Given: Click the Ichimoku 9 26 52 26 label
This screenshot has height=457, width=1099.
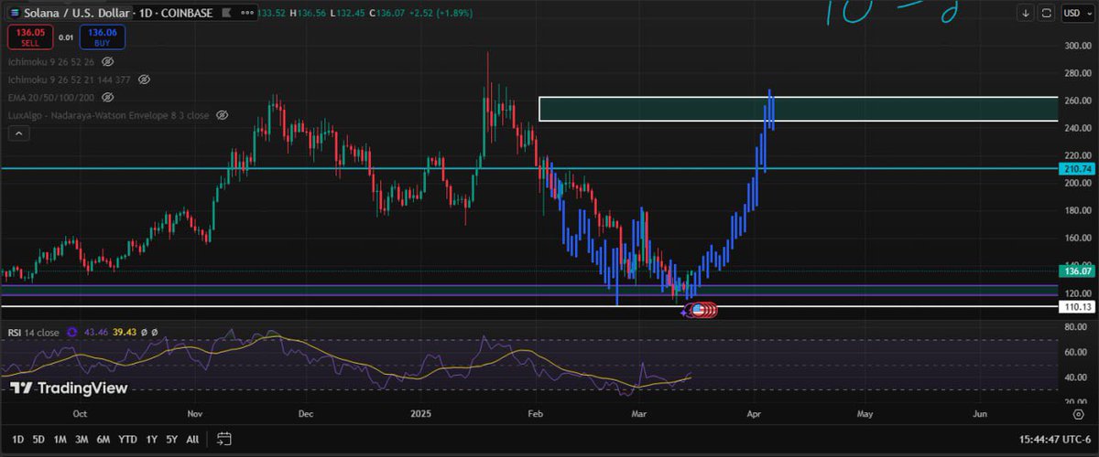Looking at the screenshot, I should click(51, 61).
